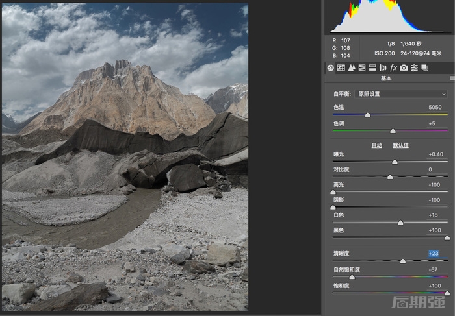Viewport: 455px width, 316px height.
Task: Click the 默认值 default link
Action: point(401,145)
